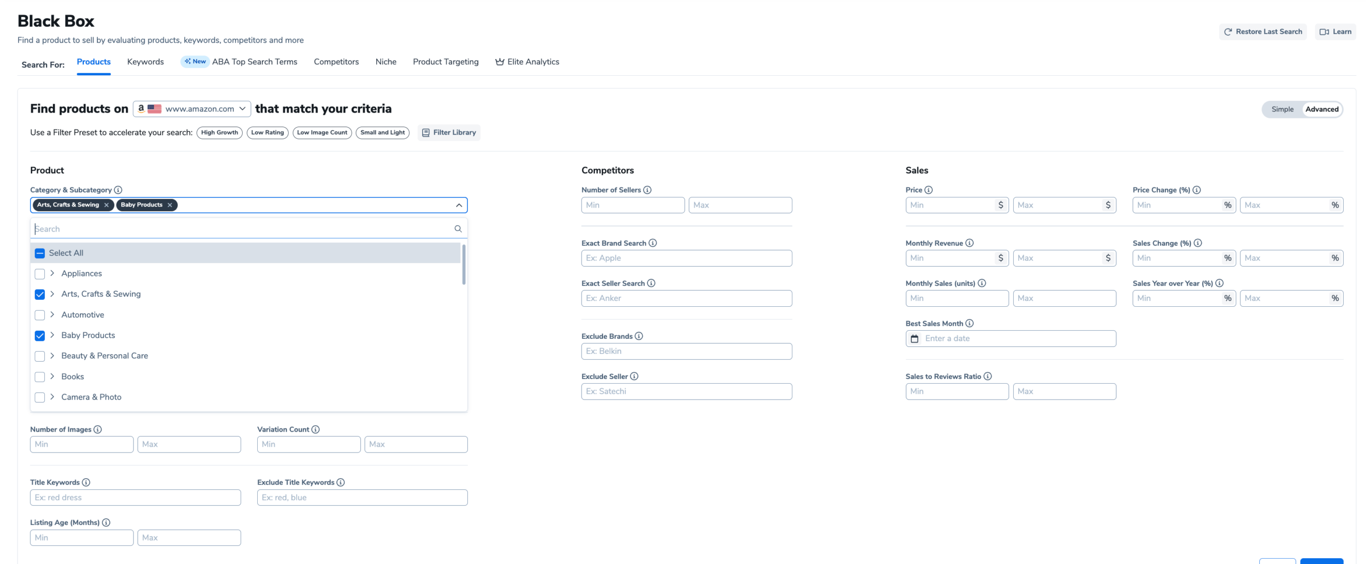1366x564 pixels.
Task: Toggle the Select All checkbox
Action: [39, 253]
